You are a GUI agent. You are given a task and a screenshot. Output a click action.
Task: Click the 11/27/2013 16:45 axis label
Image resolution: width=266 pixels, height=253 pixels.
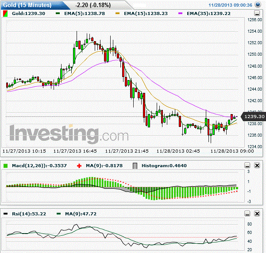pos(75,151)
